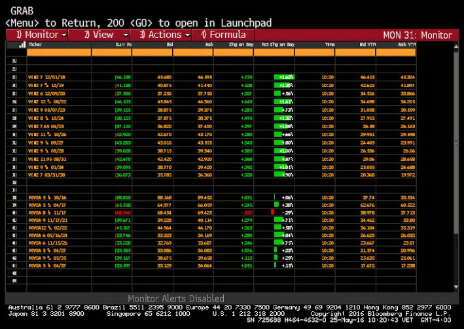Expand the 2) View dropdown arrow
The width and height of the screenshot is (464, 329).
[126, 35]
